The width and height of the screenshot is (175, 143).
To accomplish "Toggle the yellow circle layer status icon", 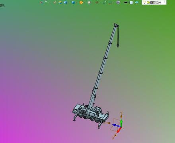I will [x=148, y=2].
